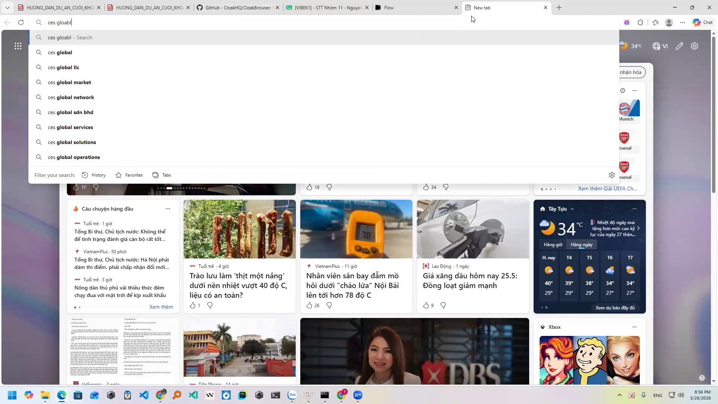
Task: Like the post with 34 likes
Action: click(426, 187)
